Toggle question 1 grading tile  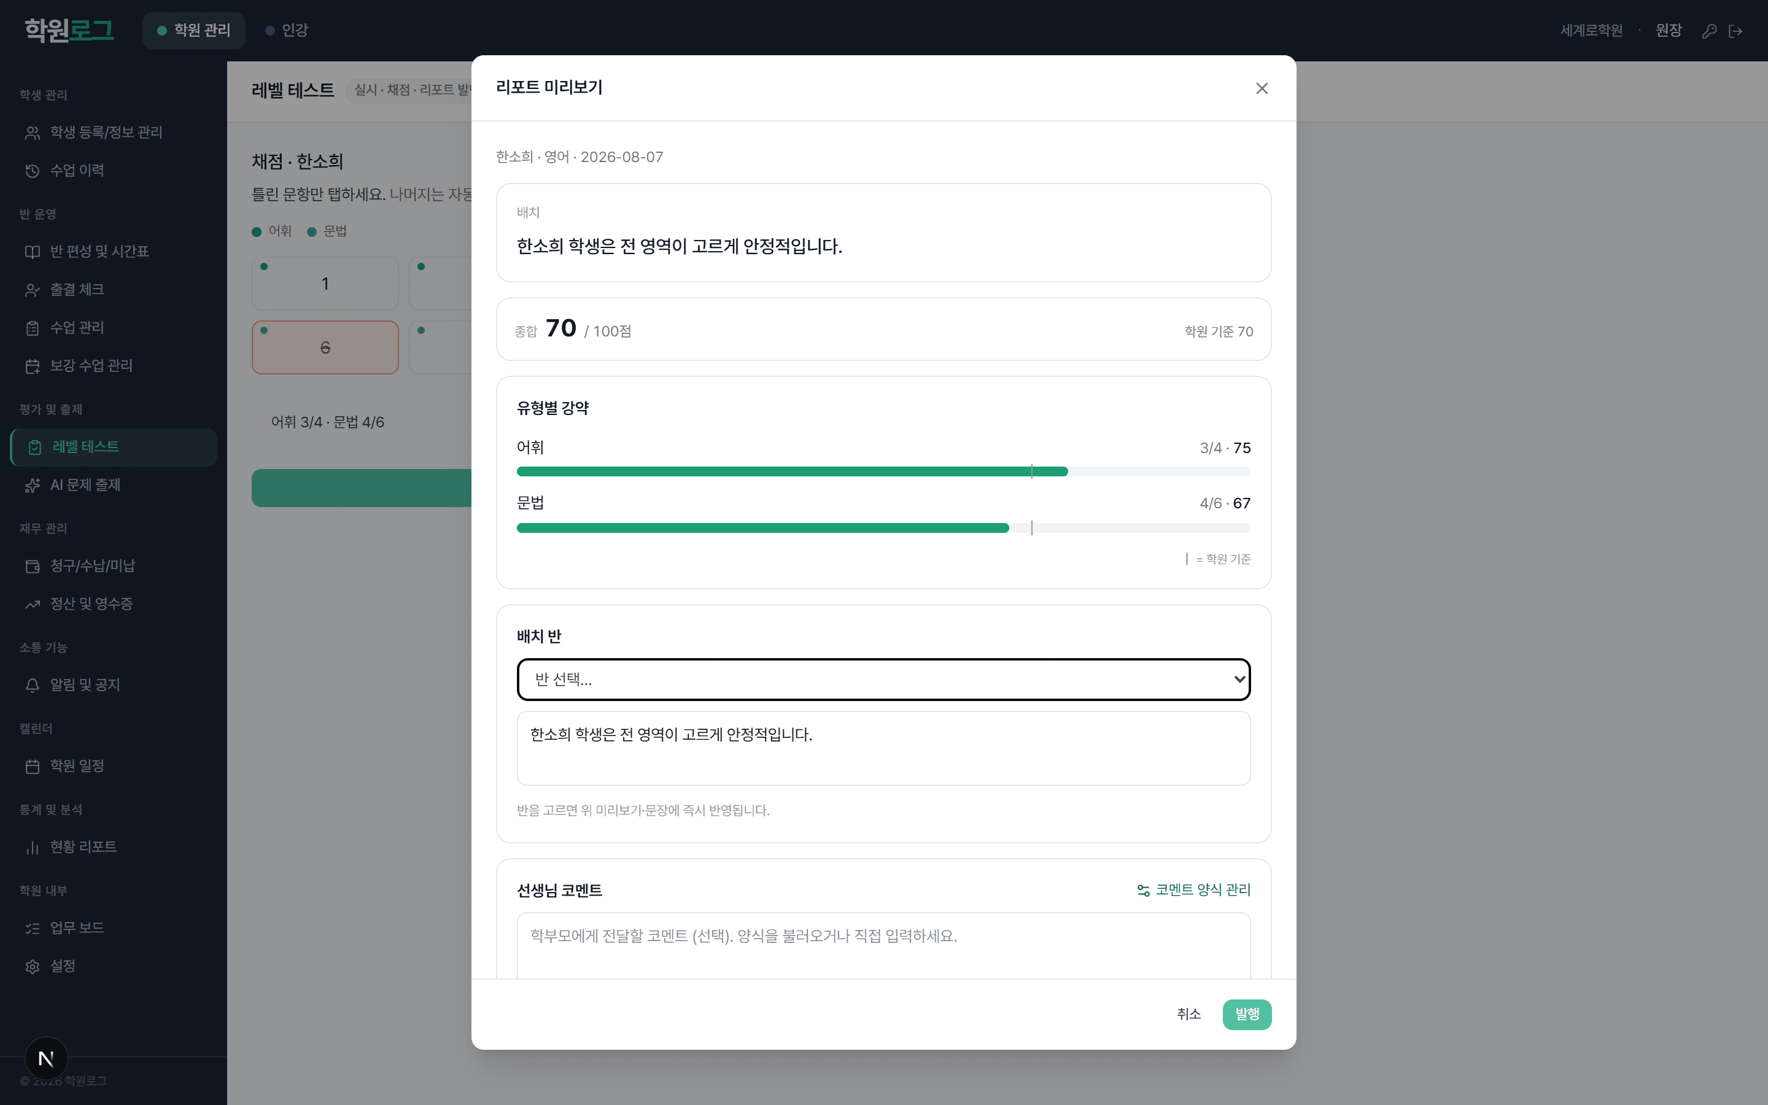coord(325,284)
